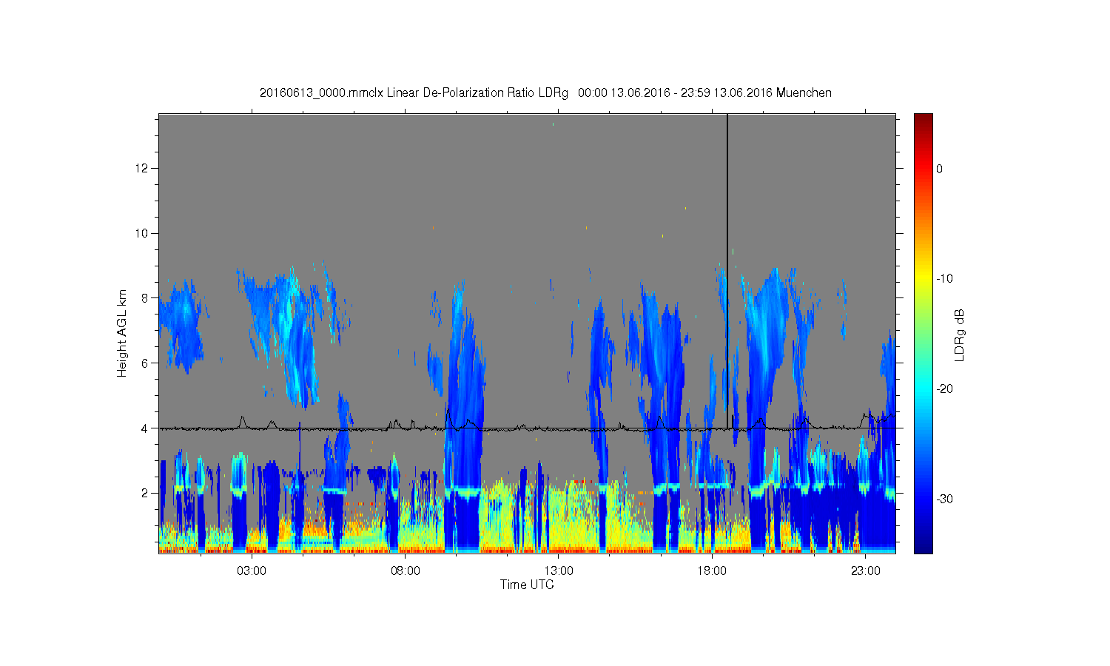This screenshot has width=1110, height=666.
Task: Click the '03:00' time axis label
Action: (252, 571)
